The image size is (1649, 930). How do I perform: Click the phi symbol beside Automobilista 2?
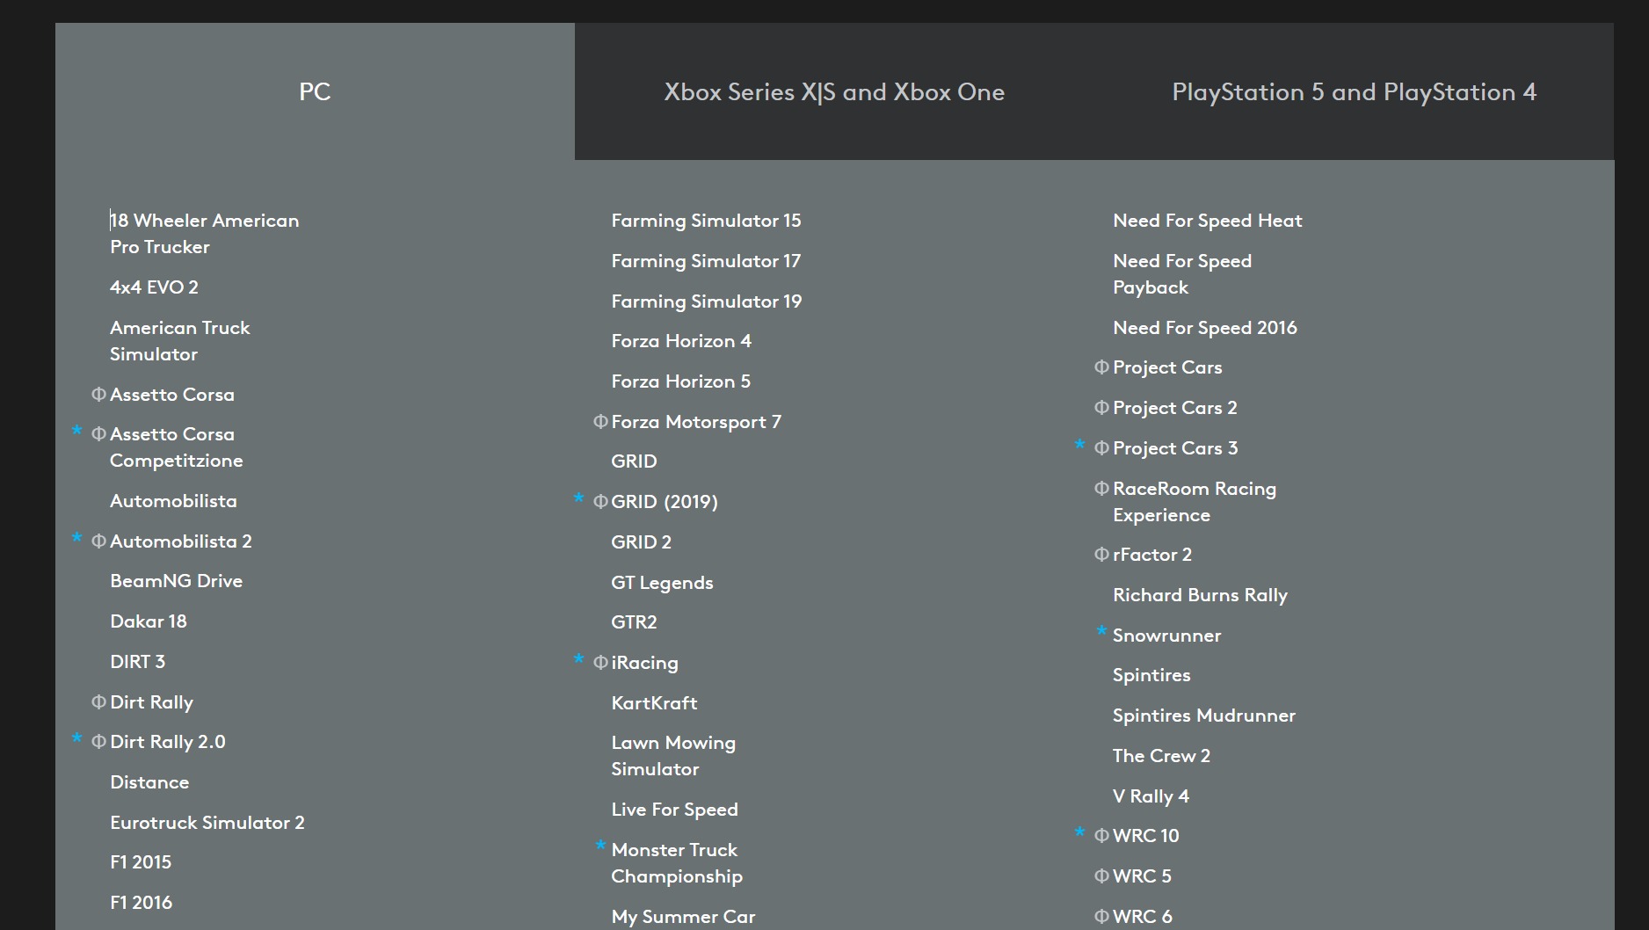[98, 541]
